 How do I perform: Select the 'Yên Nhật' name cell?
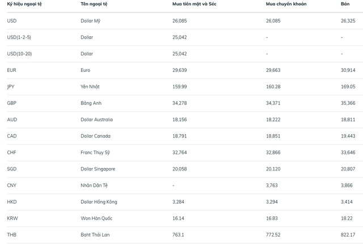(x=90, y=87)
